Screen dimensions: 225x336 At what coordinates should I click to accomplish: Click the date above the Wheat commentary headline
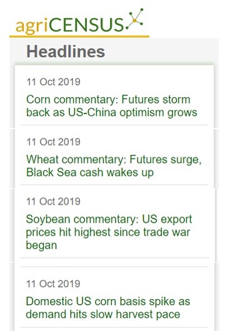[x=53, y=142]
